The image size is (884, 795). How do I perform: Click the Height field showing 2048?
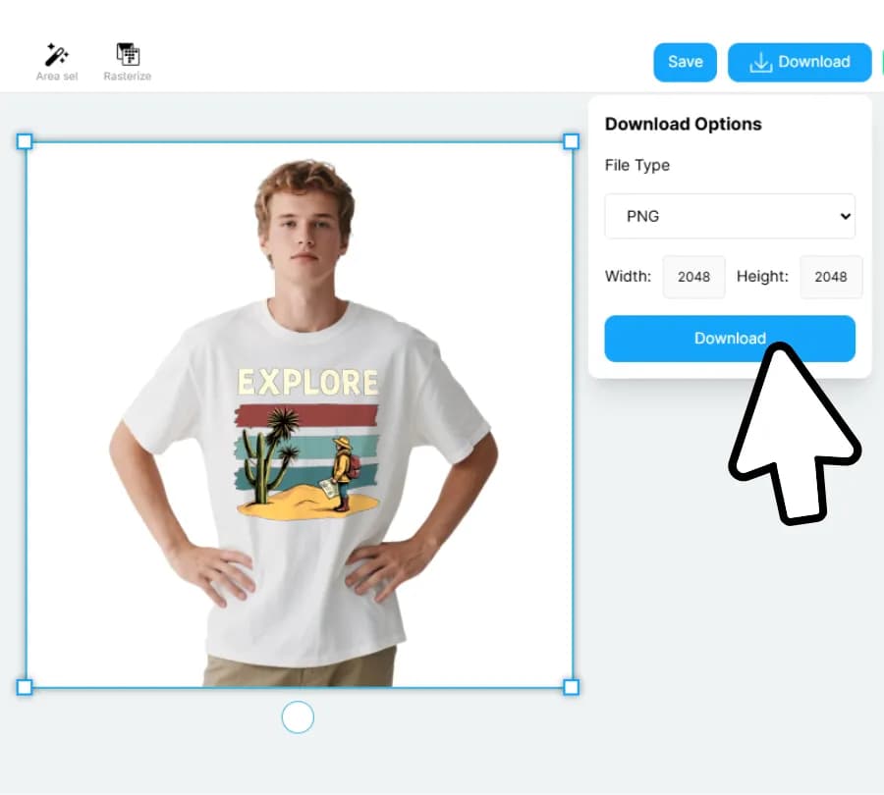[831, 277]
